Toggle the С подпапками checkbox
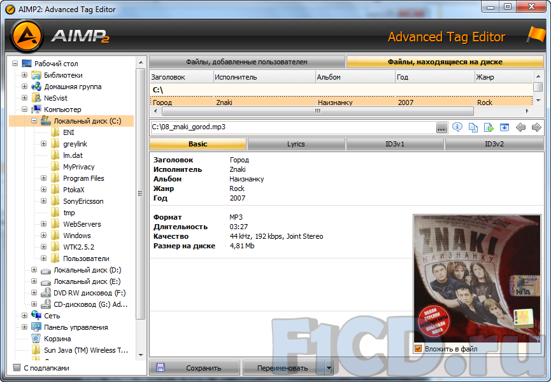 [17, 367]
